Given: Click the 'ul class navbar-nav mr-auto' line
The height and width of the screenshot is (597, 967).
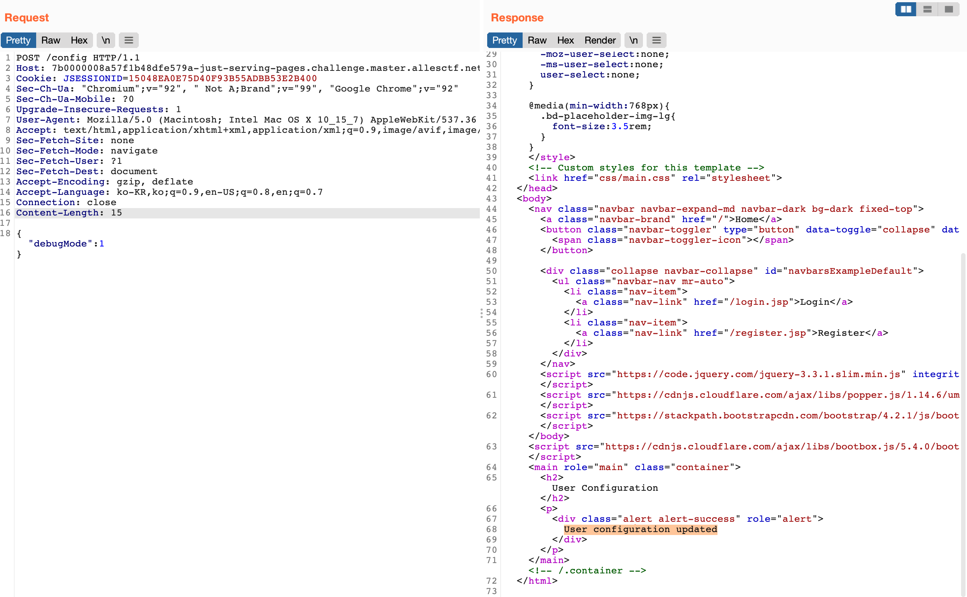Looking at the screenshot, I should [x=643, y=281].
